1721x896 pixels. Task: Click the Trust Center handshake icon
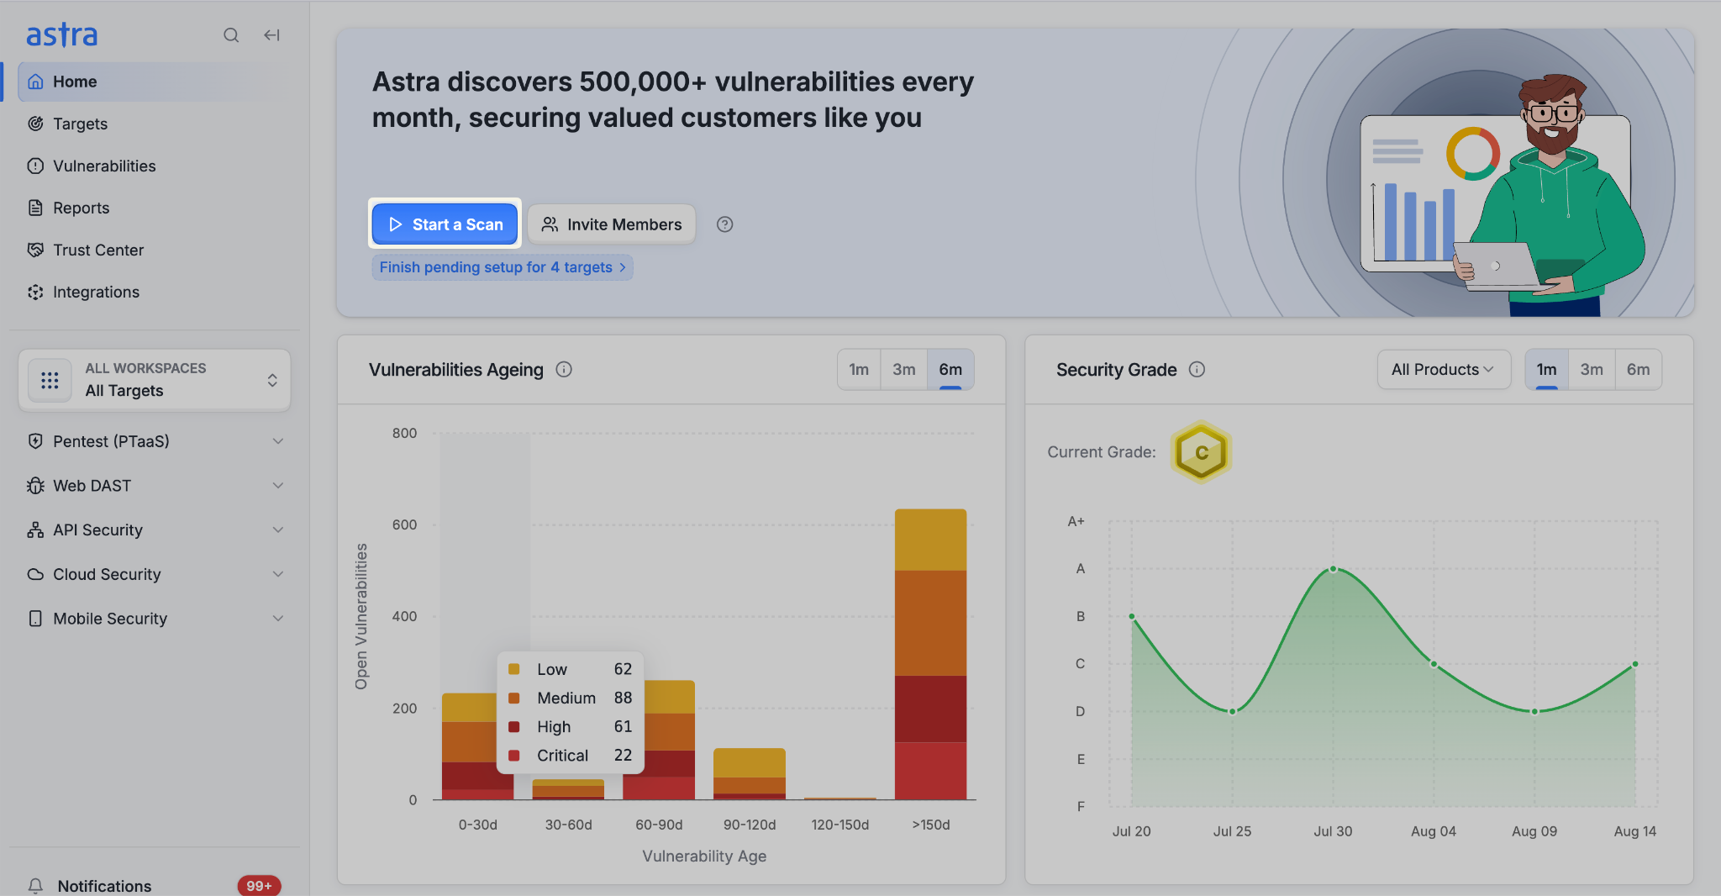pos(35,250)
